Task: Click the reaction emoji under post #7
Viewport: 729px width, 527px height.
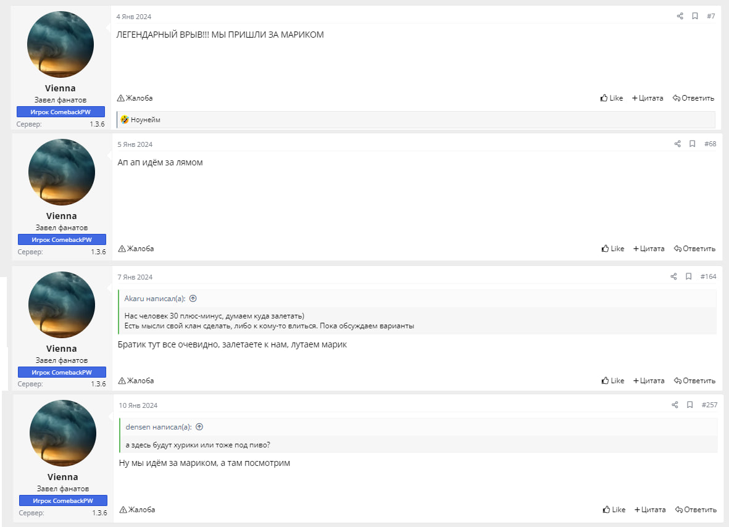Action: click(x=125, y=120)
